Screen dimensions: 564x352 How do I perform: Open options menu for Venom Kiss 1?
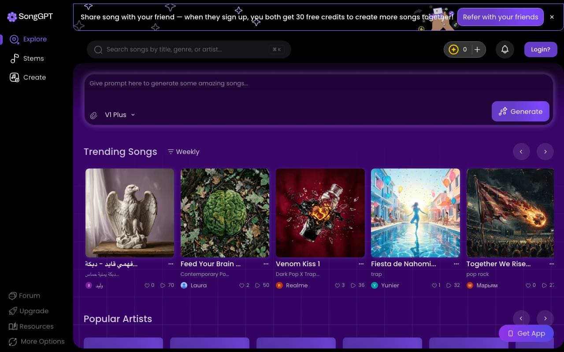coord(361,264)
